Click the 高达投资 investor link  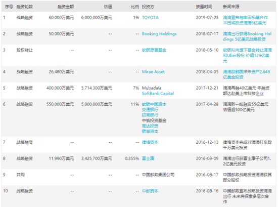coord(150,126)
